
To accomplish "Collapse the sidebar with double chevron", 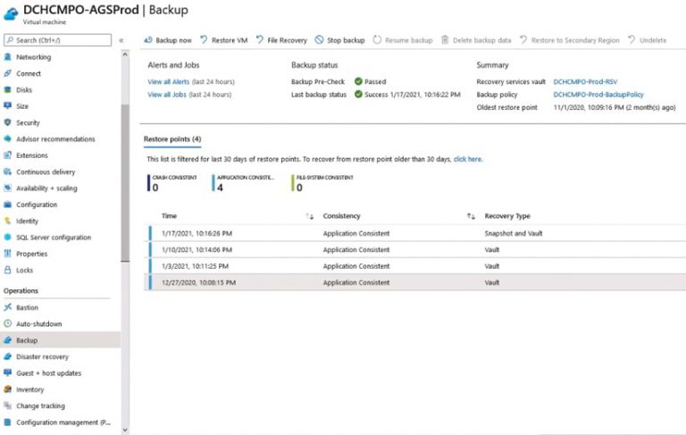I will click(x=121, y=40).
